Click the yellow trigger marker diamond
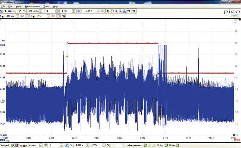 67,56
